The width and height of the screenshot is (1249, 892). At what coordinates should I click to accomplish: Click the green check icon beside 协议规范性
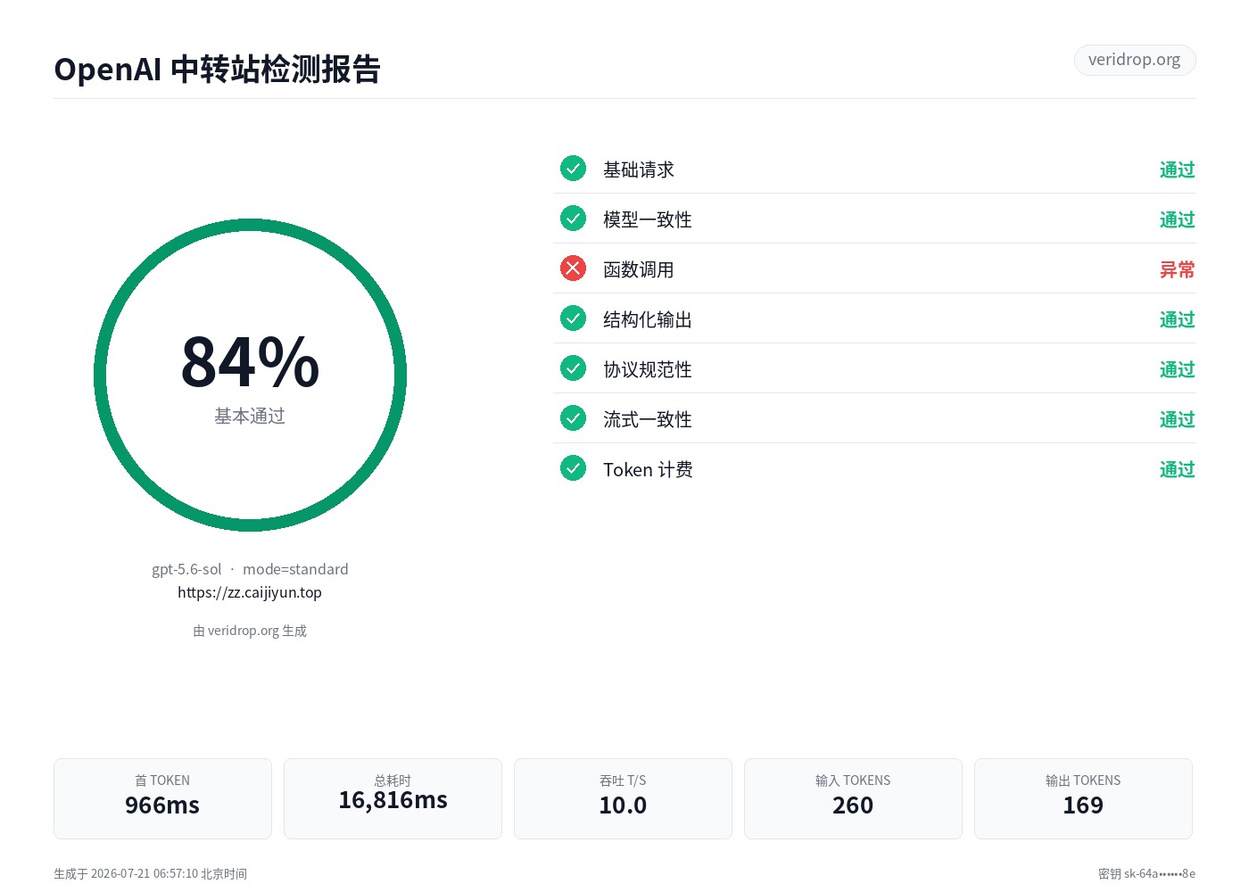point(573,368)
